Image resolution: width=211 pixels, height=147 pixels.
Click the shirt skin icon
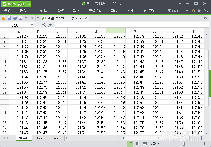199,11
